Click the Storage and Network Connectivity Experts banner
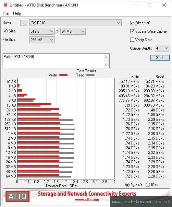The image size is (172, 207). (x=87, y=194)
